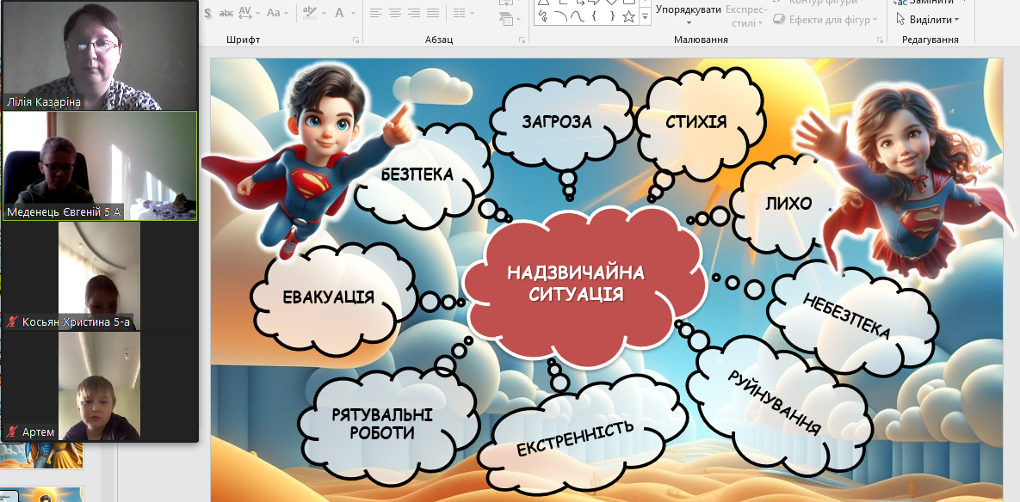Select the left brace shape

click(595, 17)
